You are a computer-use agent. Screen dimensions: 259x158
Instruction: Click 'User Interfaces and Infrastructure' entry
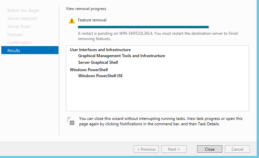100,50
